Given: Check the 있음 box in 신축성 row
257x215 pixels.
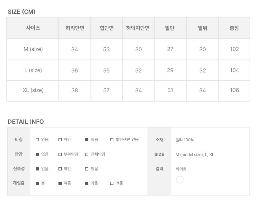Looking at the screenshot, I should coord(87,169).
